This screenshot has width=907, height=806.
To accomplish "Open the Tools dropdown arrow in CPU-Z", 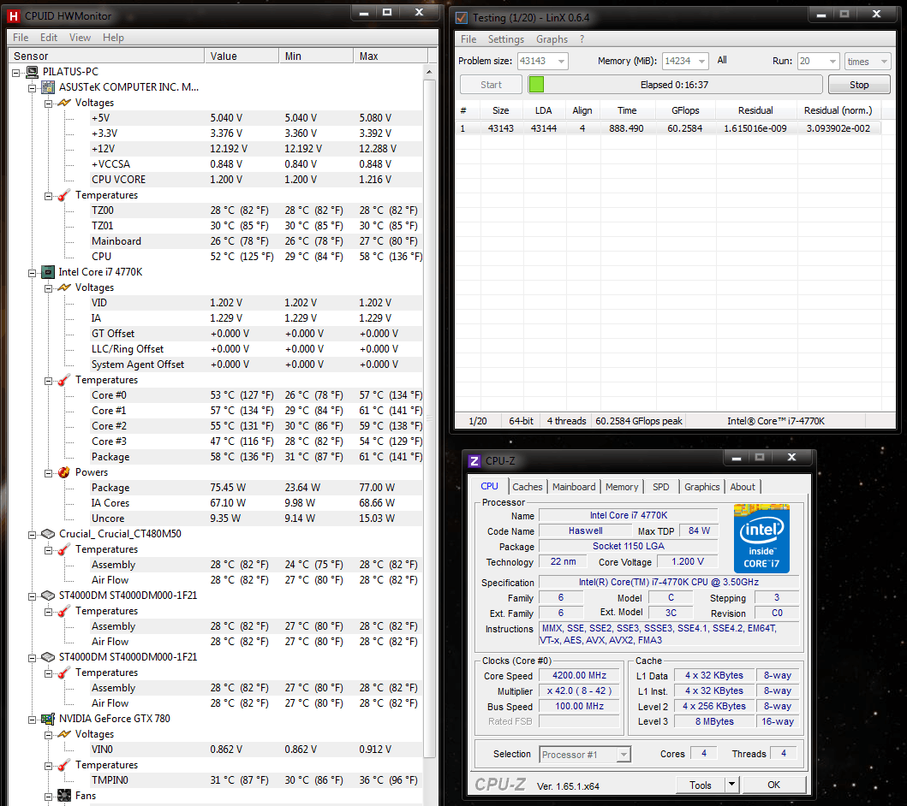I will (x=731, y=784).
